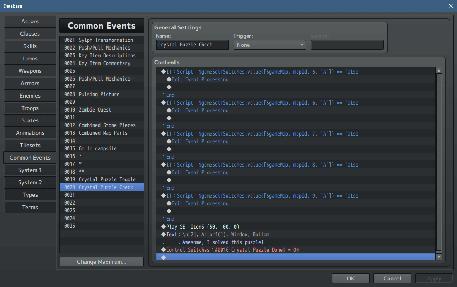Confirm with the OK button
Image resolution: width=457 pixels, height=287 pixels.
click(x=351, y=278)
